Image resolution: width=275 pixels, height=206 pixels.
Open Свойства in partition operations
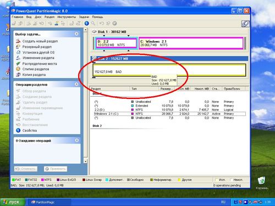(30, 130)
